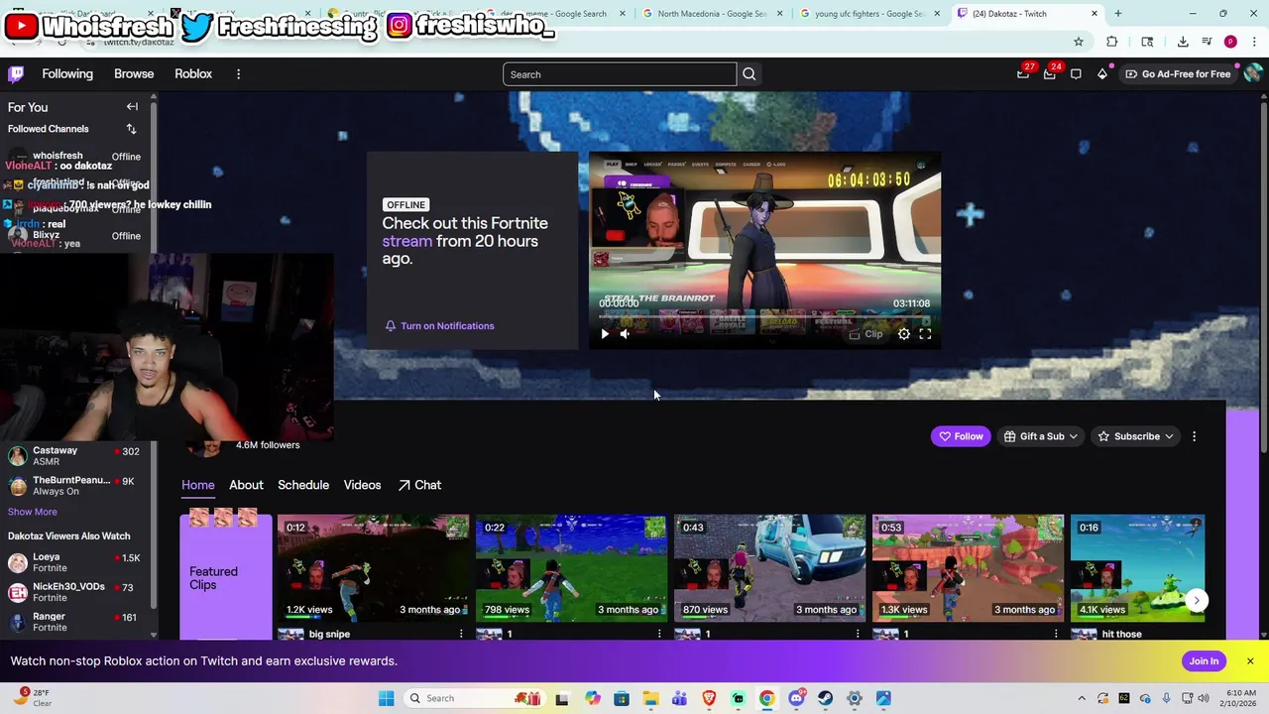Open Chrome downloads icon
Image resolution: width=1269 pixels, height=714 pixels.
click(x=1183, y=42)
